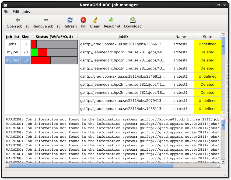This screenshot has width=231, height=180.
Task: Open the Jobs menu
Action: (26, 12)
